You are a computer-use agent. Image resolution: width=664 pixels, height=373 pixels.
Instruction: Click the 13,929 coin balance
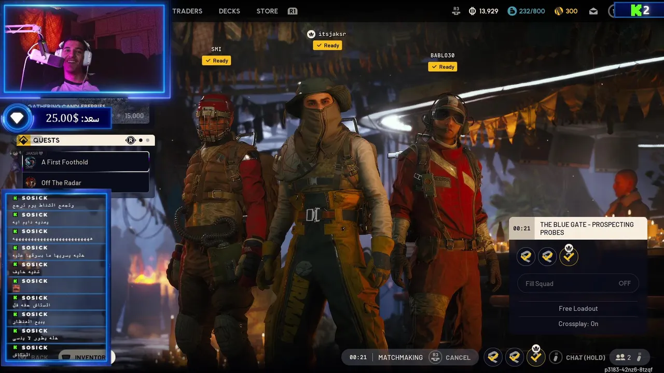pos(489,11)
